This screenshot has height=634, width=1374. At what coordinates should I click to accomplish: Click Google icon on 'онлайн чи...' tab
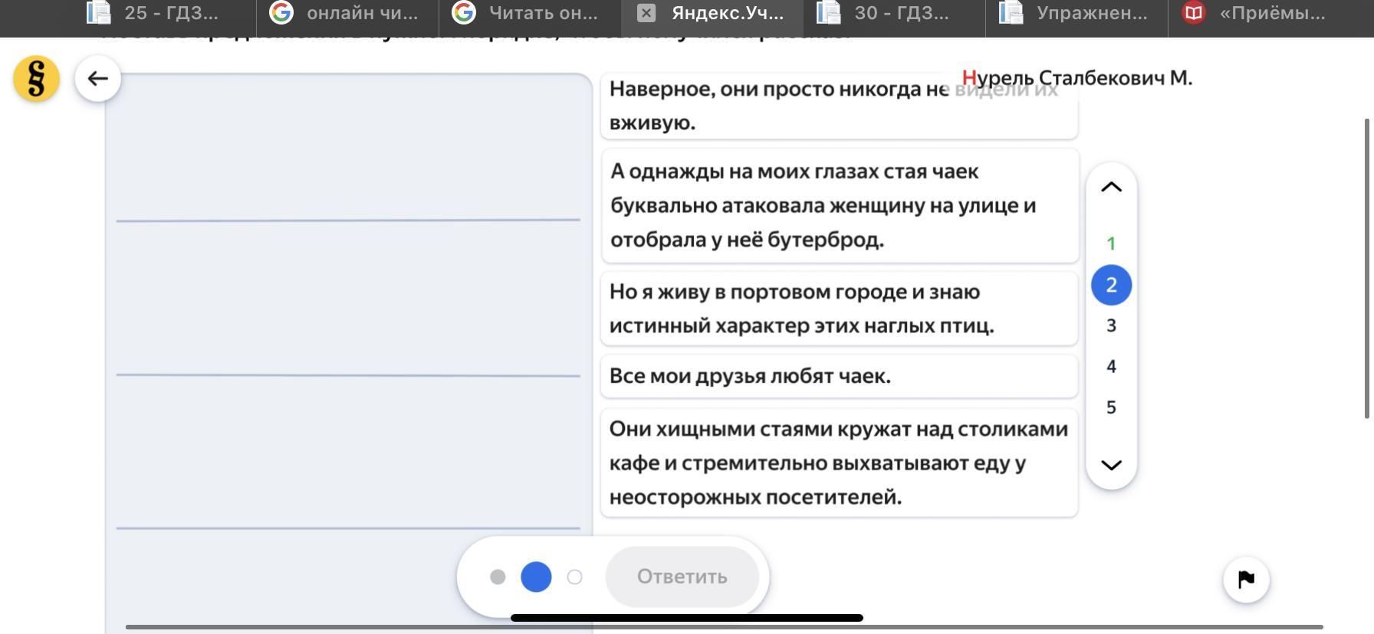tap(281, 13)
